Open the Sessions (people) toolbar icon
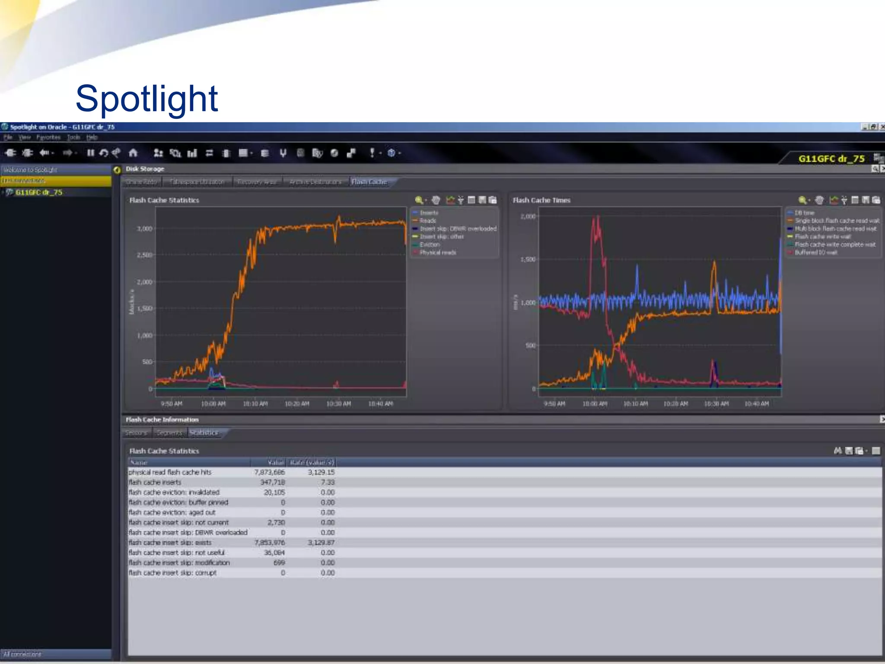The height and width of the screenshot is (664, 885). (158, 153)
